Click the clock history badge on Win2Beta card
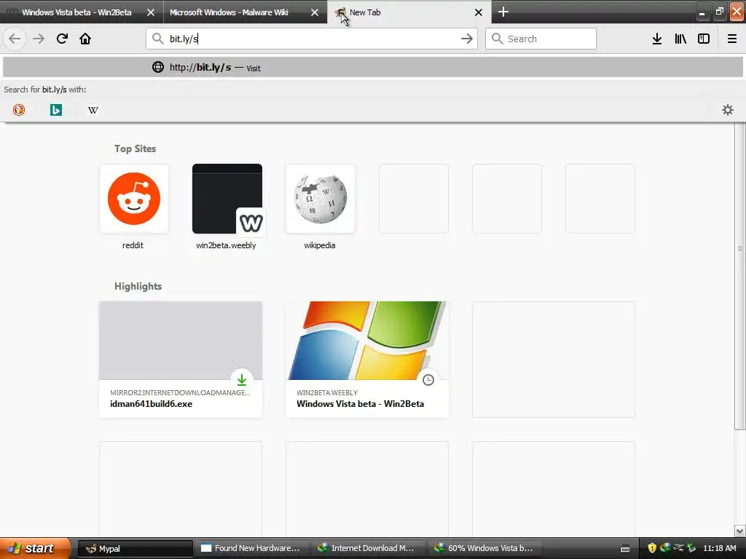 click(x=428, y=380)
